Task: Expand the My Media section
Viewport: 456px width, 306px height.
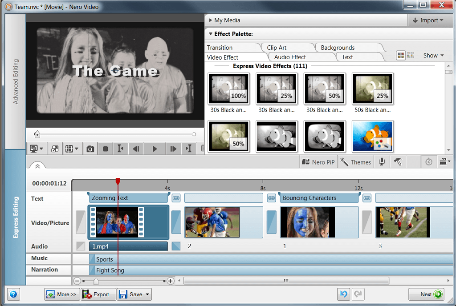Action: point(210,20)
